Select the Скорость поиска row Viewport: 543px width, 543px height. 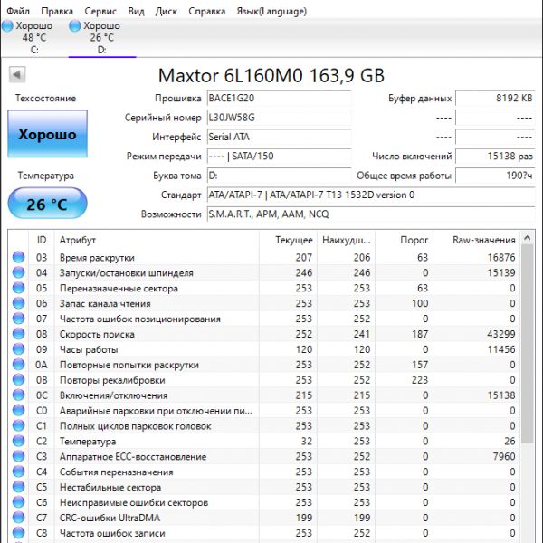[264, 334]
